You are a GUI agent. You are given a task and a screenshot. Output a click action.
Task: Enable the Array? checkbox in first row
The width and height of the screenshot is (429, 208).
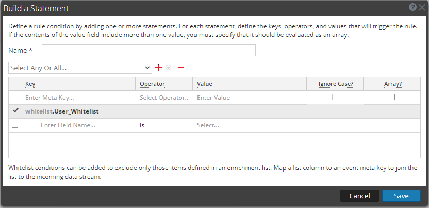[392, 97]
